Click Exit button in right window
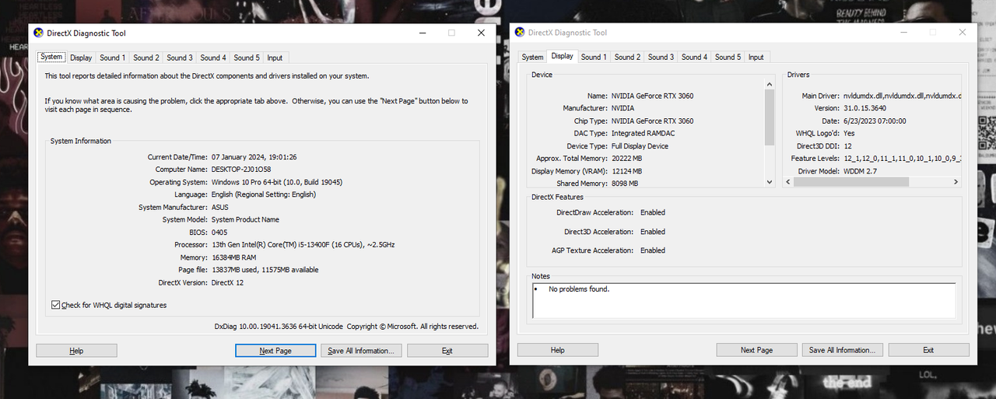This screenshot has height=399, width=996. (928, 350)
